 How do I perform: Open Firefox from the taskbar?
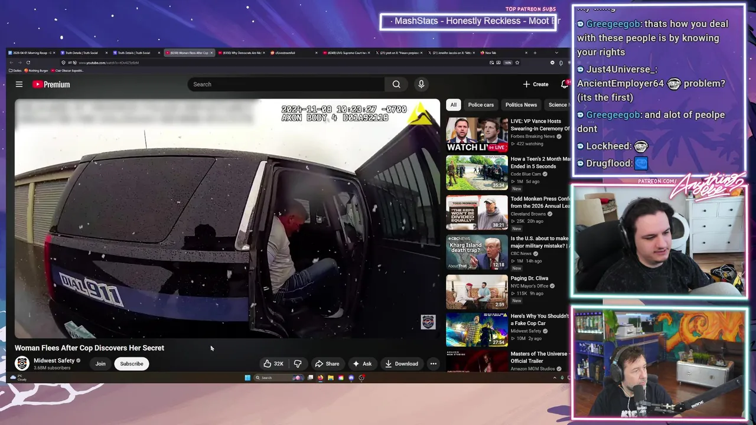click(x=321, y=378)
